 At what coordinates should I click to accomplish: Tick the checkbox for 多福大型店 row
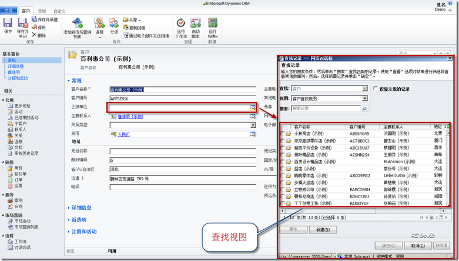[x=283, y=182]
